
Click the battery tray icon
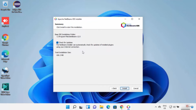point(178,107)
